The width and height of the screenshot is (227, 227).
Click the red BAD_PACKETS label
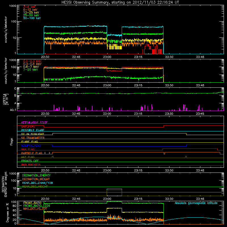pyautogui.click(x=31, y=165)
